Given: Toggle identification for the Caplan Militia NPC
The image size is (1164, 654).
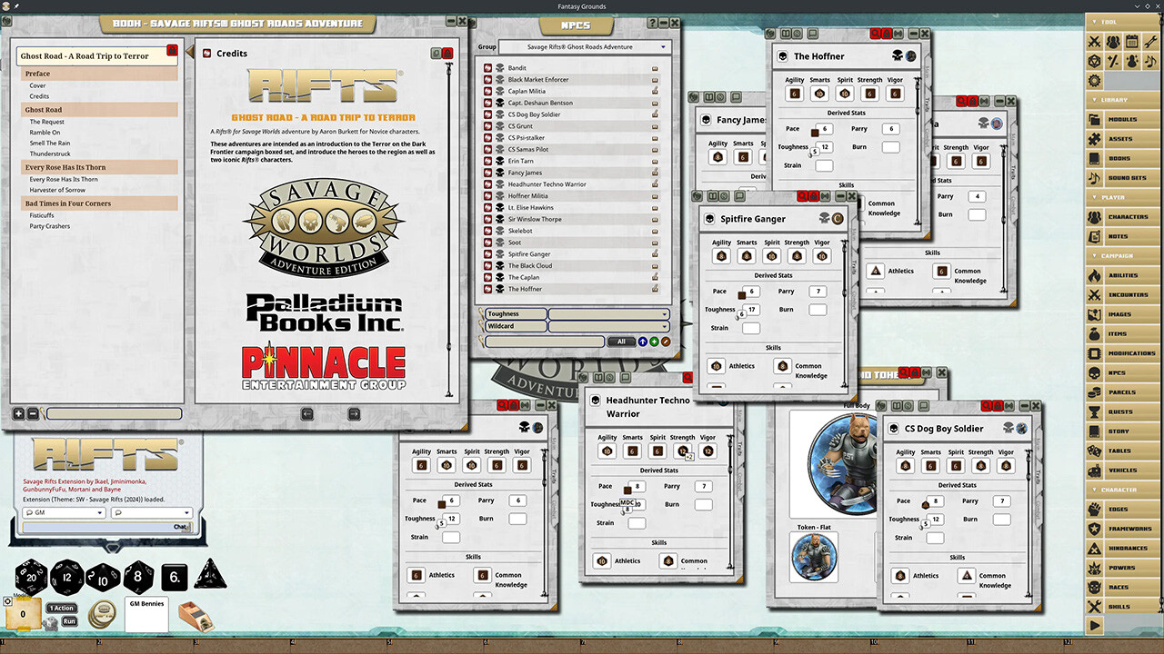Looking at the screenshot, I should (x=653, y=91).
